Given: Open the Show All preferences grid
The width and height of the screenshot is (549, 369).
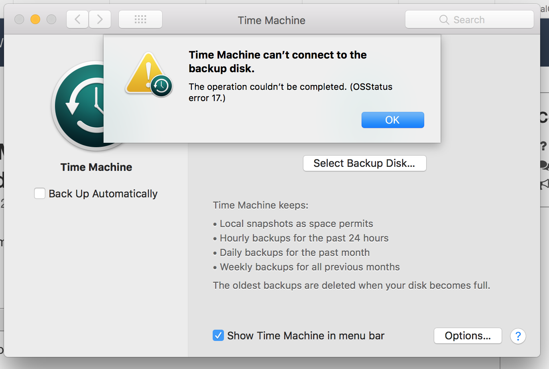Looking at the screenshot, I should 140,19.
